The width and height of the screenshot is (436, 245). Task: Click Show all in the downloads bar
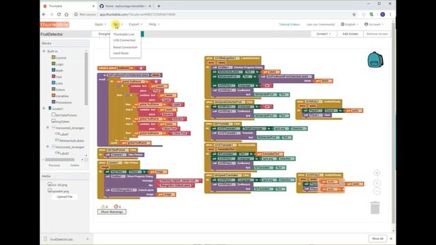pos(377,239)
